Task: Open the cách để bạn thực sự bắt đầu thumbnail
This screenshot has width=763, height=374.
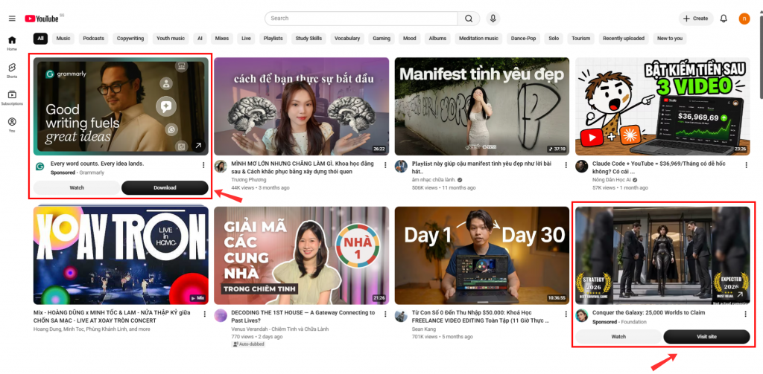Action: pos(302,106)
